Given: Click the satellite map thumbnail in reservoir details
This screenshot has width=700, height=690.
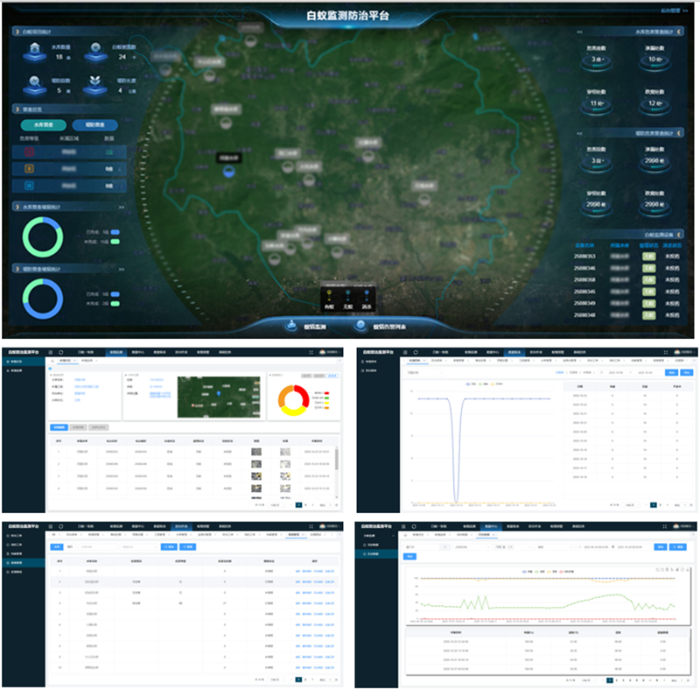Looking at the screenshot, I should point(217,397).
